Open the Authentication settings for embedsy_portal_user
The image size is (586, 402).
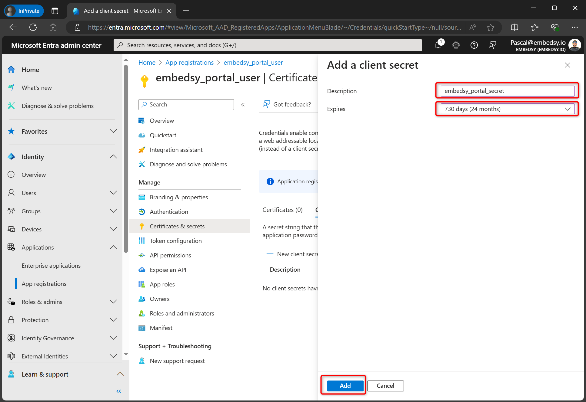(169, 211)
